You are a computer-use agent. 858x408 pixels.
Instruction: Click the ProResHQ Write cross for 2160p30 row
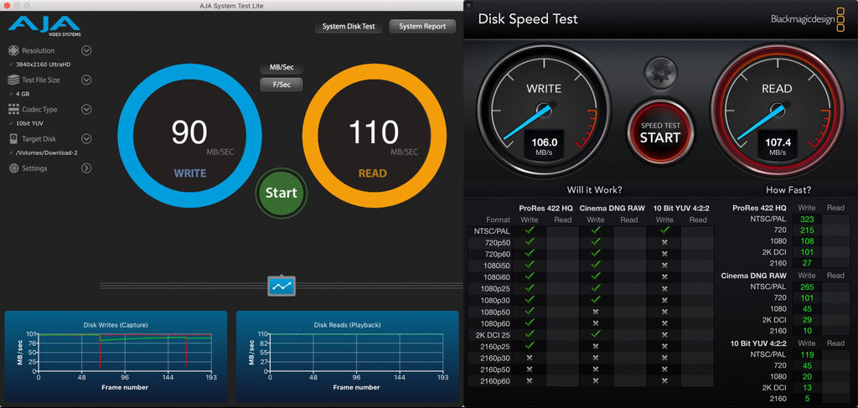[x=530, y=358]
